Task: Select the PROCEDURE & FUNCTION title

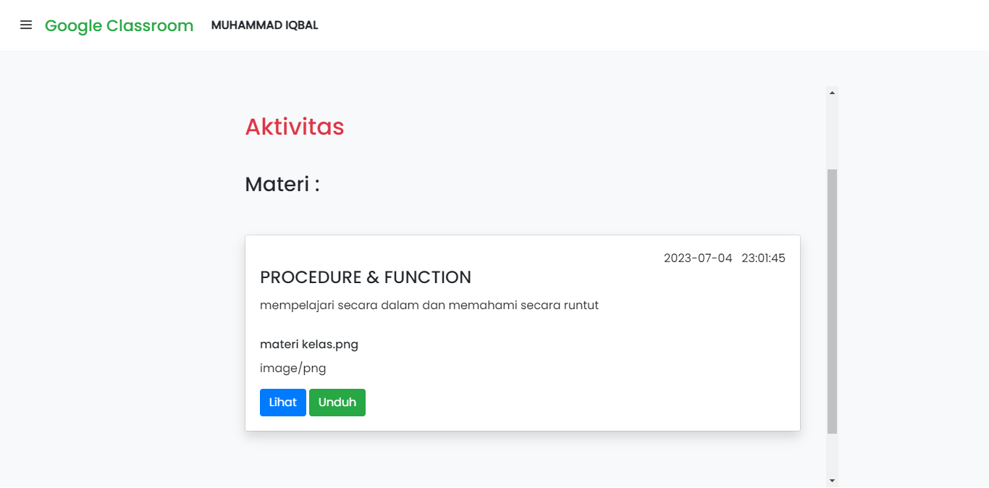Action: (366, 277)
